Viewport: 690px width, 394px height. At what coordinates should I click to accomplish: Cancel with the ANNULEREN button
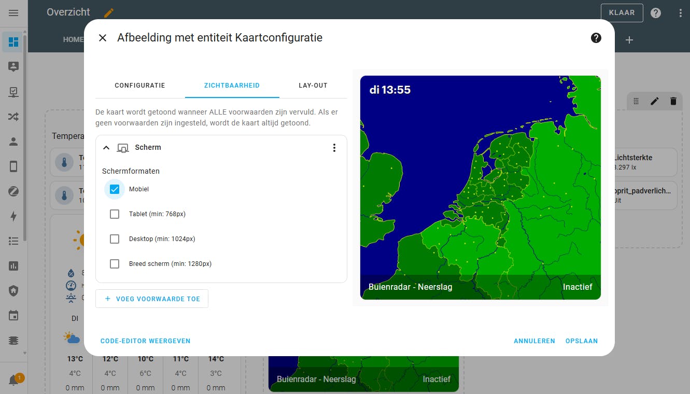tap(534, 341)
